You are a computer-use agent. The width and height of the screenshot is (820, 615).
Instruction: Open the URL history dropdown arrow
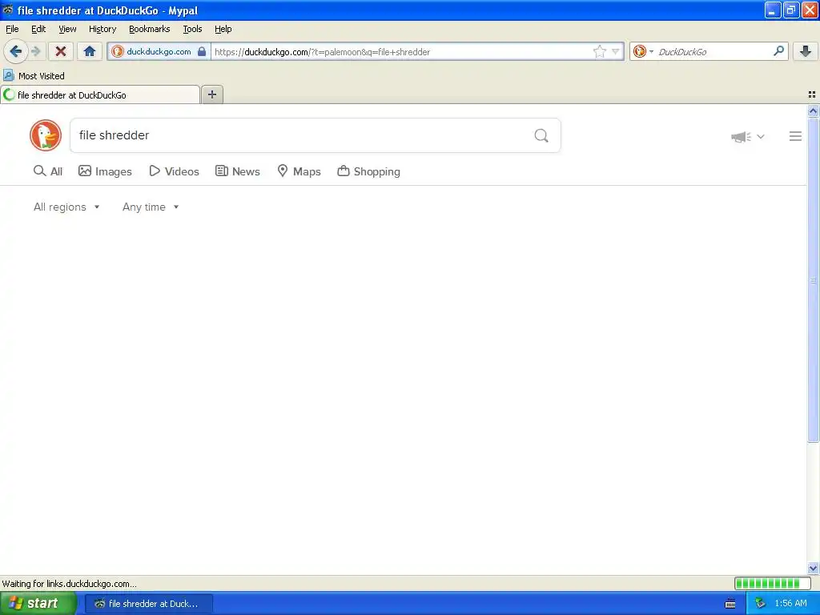coord(616,51)
